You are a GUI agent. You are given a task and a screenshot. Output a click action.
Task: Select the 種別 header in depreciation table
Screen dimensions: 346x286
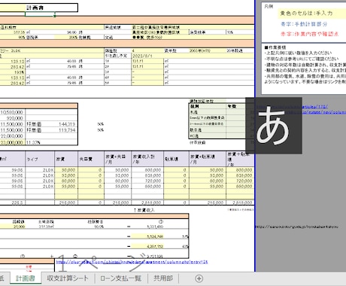(x=208, y=106)
